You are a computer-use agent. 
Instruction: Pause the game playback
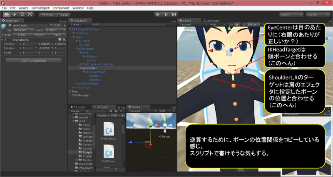coord(166,15)
